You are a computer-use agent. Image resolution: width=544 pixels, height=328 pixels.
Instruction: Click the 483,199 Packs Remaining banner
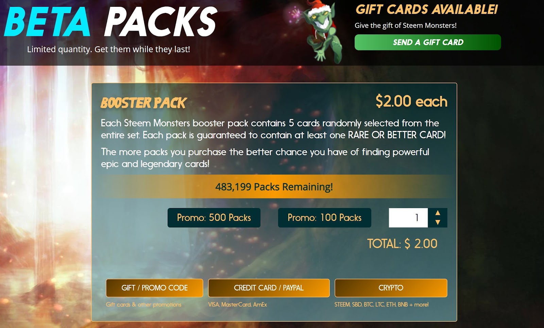274,187
